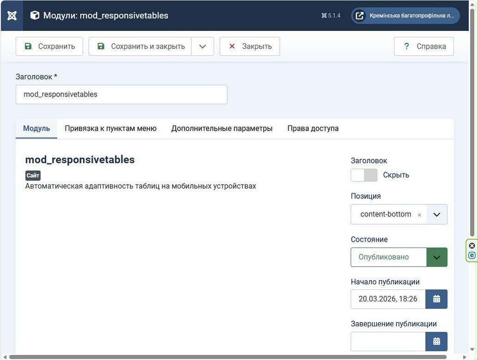Switch to the Модуль tab
This screenshot has width=478, height=360.
pos(36,128)
